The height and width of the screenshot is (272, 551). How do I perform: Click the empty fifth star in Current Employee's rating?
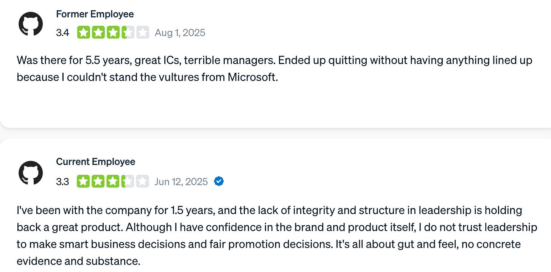(142, 181)
